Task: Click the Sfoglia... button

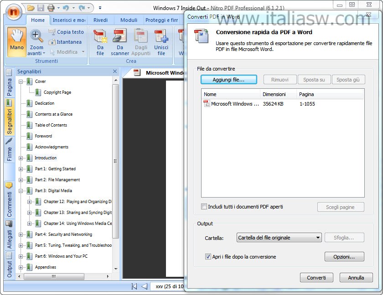Action: [x=344, y=238]
